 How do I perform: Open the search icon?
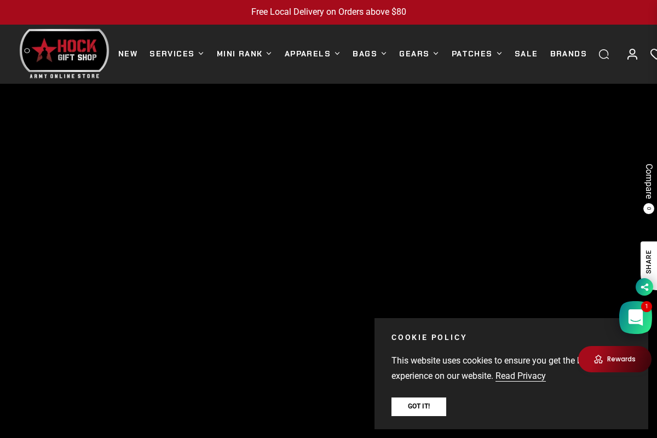[x=604, y=54]
